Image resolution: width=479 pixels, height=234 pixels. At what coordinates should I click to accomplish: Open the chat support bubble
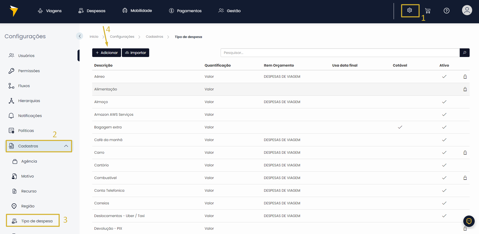(469, 221)
